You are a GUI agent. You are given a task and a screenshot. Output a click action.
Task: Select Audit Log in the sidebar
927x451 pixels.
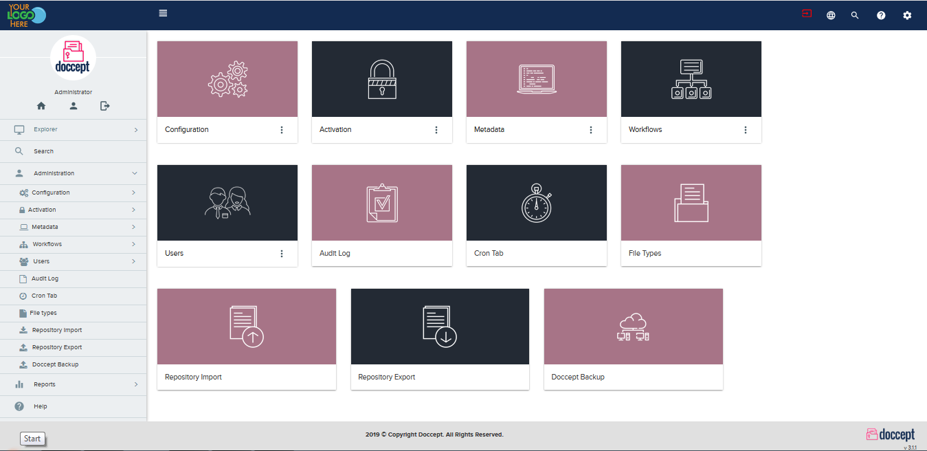point(45,278)
